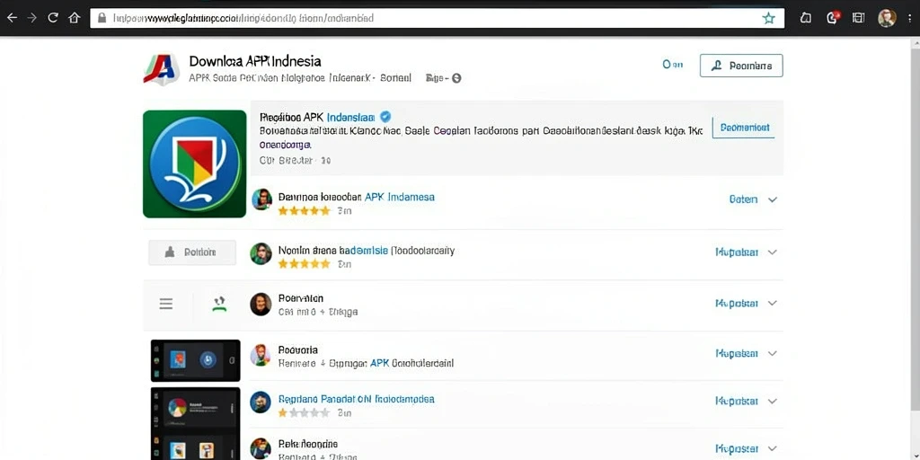Select the 'Poervalen' row title
The width and height of the screenshot is (920, 460).
(x=300, y=298)
